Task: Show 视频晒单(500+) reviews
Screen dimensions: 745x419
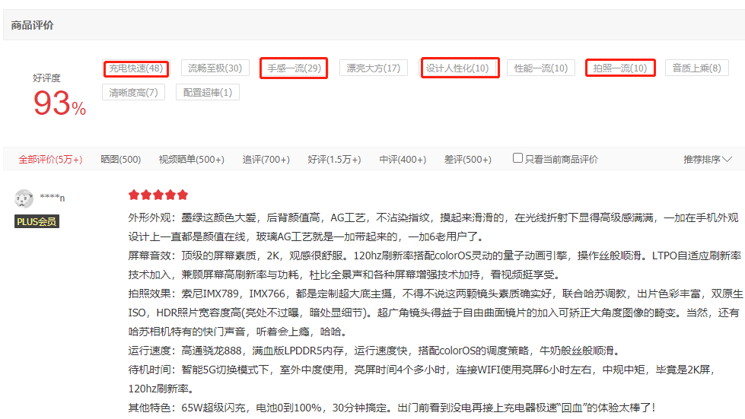Action: coord(191,160)
